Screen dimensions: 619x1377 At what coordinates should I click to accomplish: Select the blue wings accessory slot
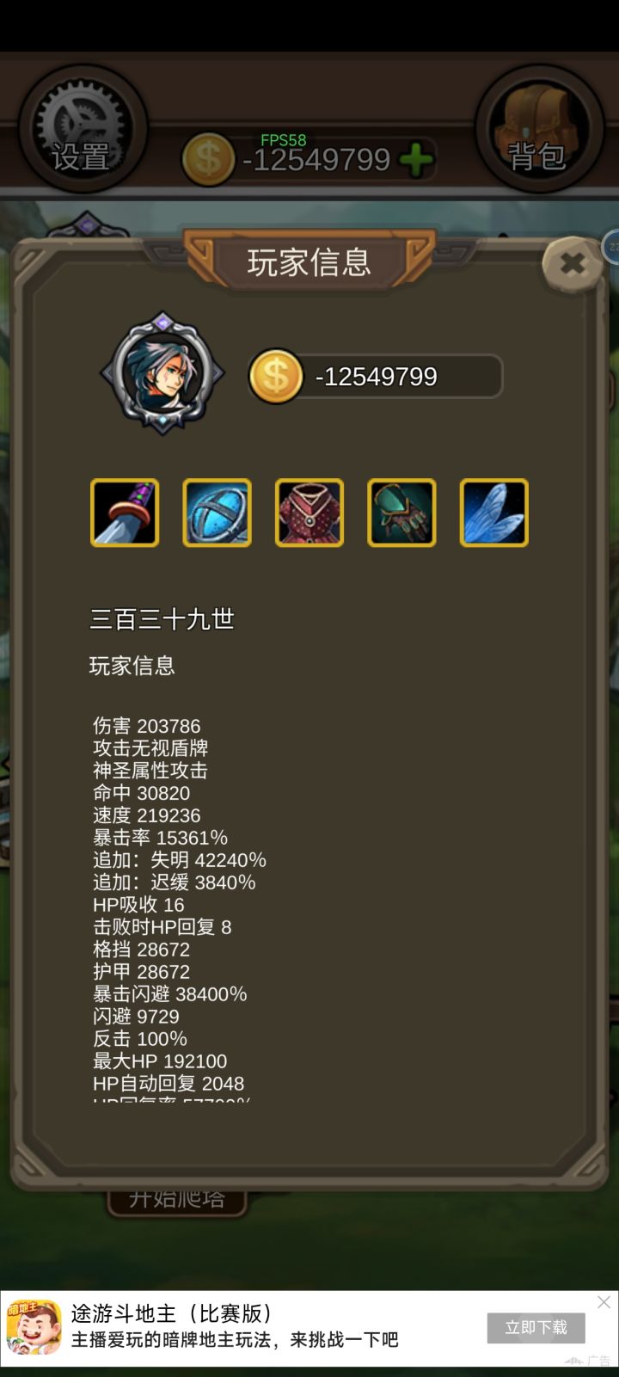click(494, 513)
